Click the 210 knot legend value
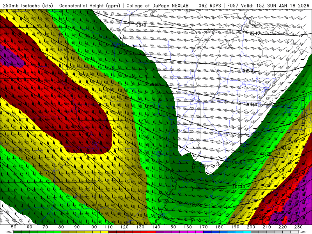This screenshot has height=234, width=312. pos(267,227)
